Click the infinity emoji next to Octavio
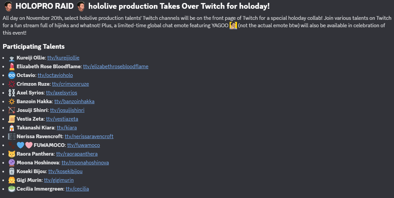This screenshot has width=394, height=198. 12,75
